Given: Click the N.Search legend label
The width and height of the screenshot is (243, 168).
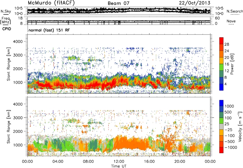Looking at the screenshot, I should coord(234,11).
